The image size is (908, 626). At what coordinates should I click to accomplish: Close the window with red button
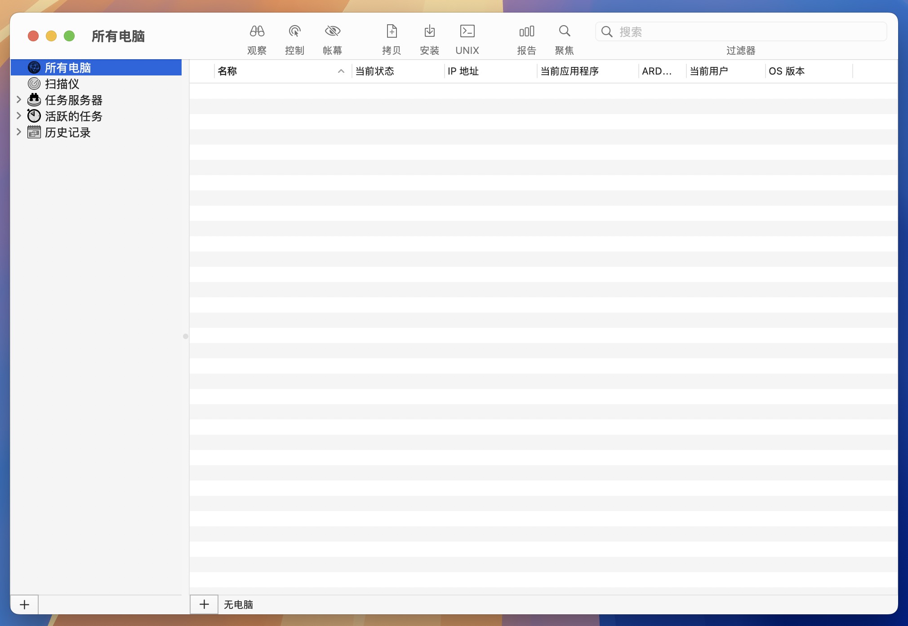(33, 36)
